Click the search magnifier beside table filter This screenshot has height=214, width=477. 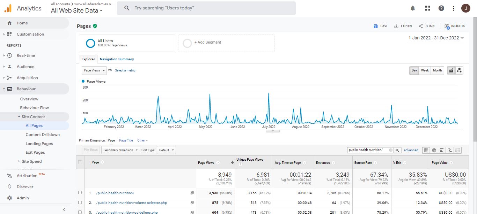click(397, 150)
